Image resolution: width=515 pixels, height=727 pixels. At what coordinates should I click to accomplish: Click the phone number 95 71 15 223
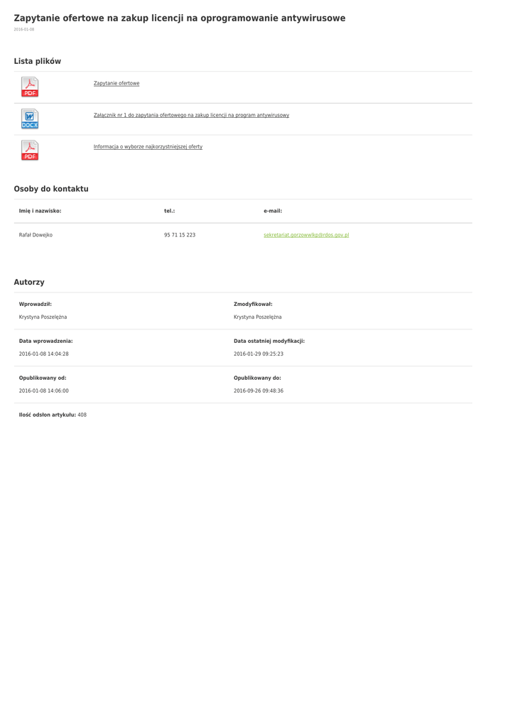[180, 235]
